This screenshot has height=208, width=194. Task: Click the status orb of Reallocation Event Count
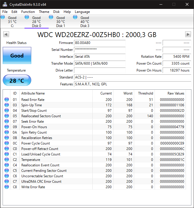click(7, 165)
